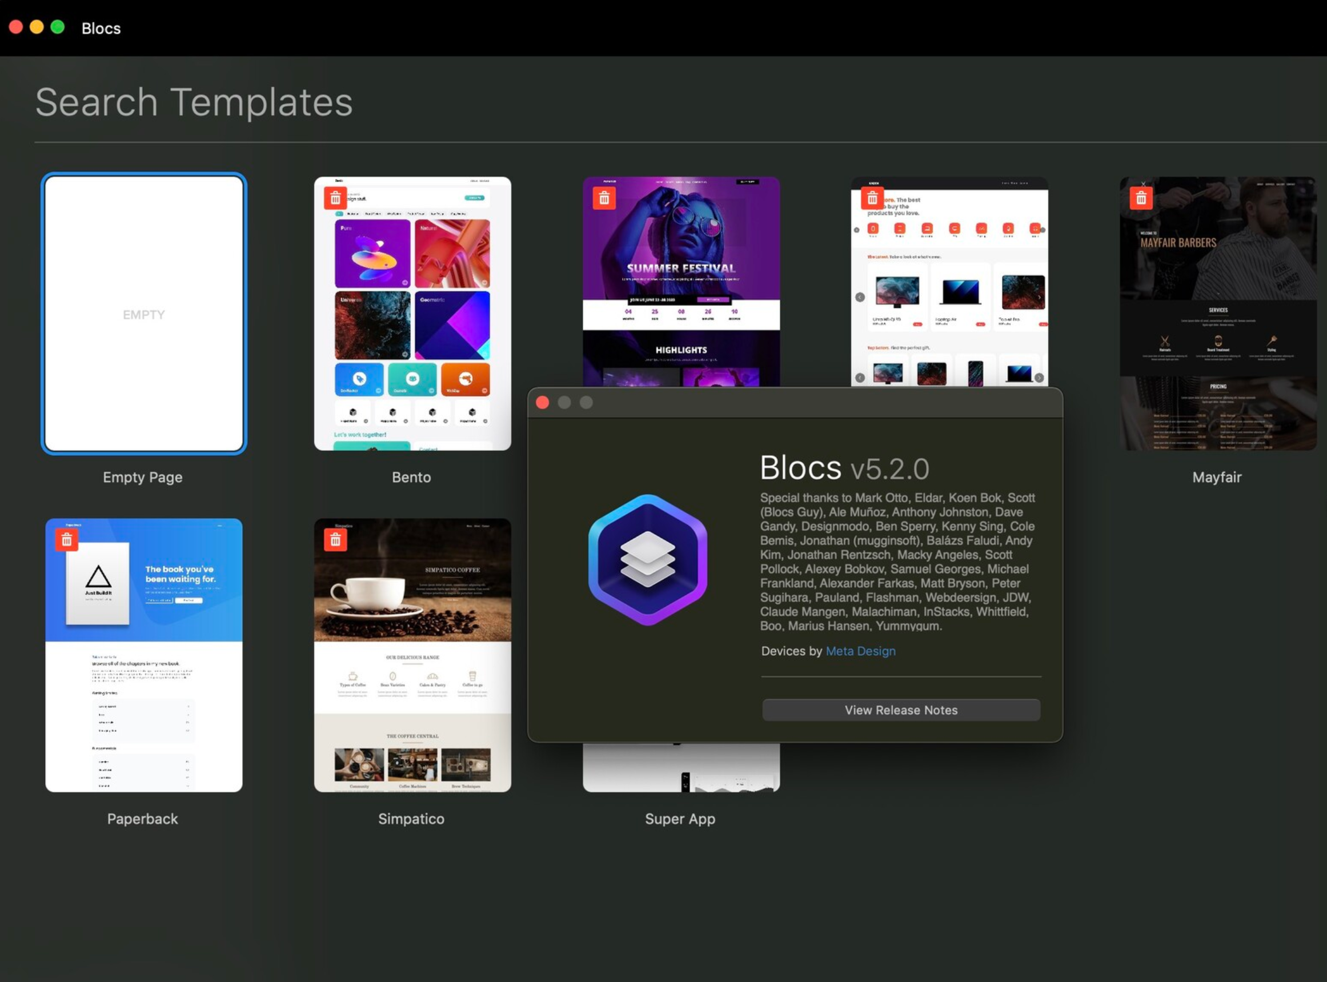
Task: Select the Super App template preview
Action: pos(681,767)
